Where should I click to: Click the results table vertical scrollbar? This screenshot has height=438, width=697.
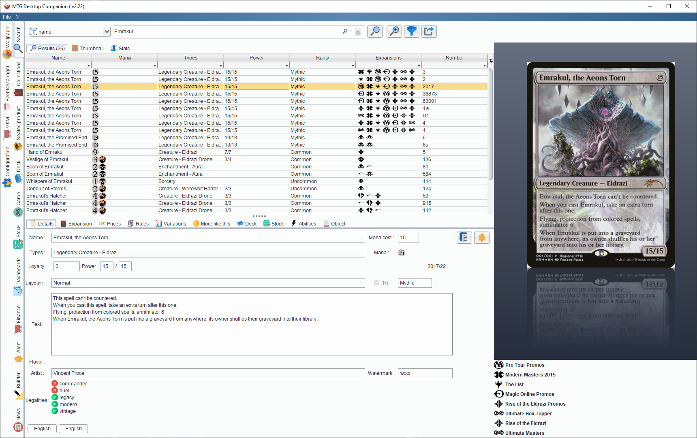(491, 125)
